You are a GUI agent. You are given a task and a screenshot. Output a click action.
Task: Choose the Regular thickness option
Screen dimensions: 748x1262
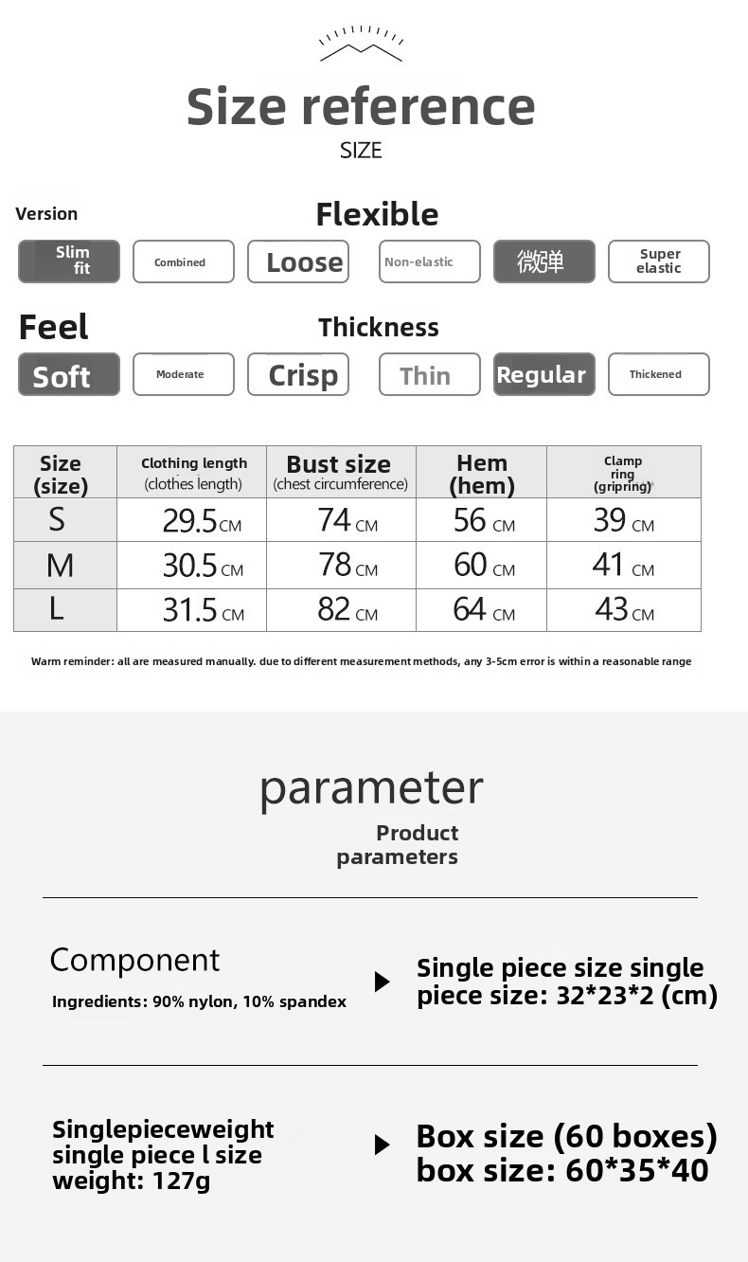543,374
